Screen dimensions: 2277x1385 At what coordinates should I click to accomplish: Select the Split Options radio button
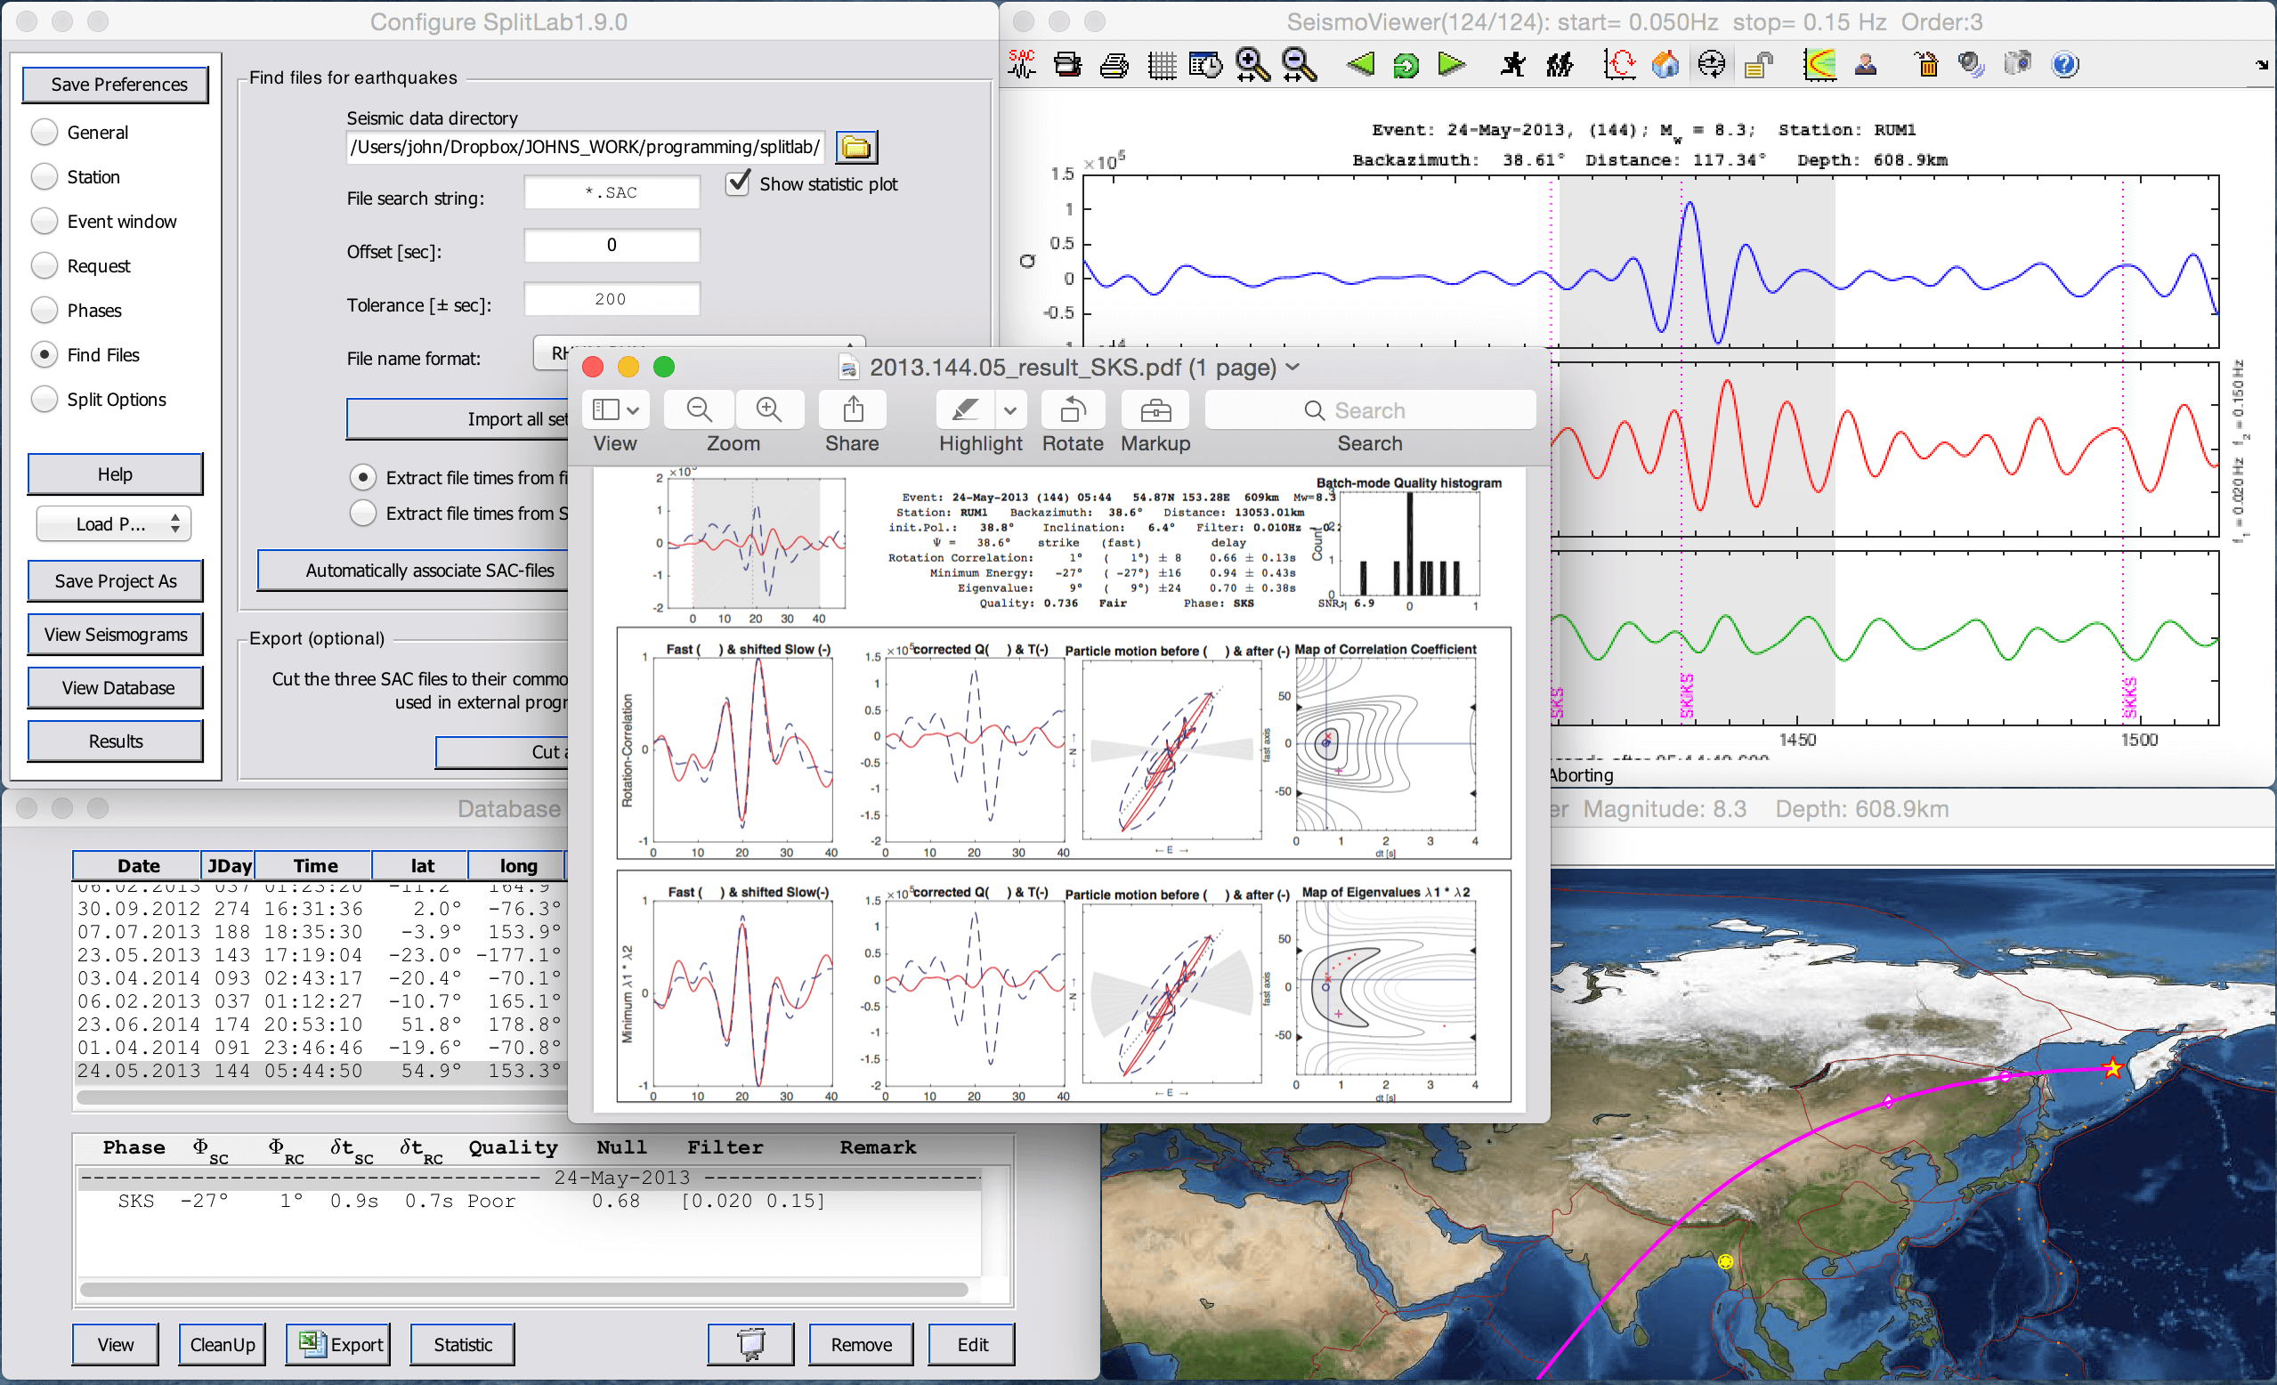point(45,398)
